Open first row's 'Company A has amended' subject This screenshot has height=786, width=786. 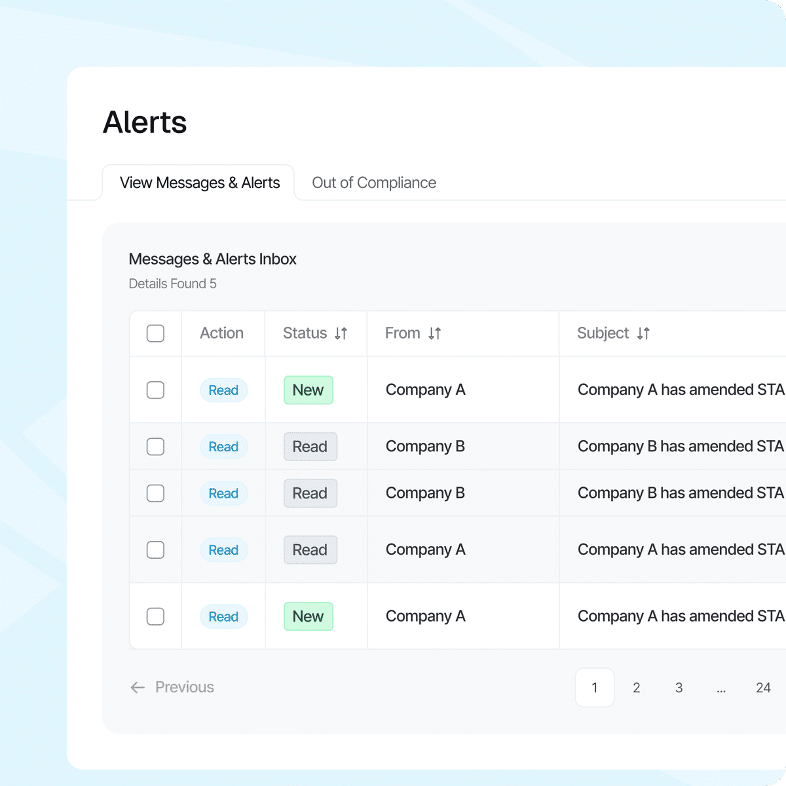tap(681, 390)
